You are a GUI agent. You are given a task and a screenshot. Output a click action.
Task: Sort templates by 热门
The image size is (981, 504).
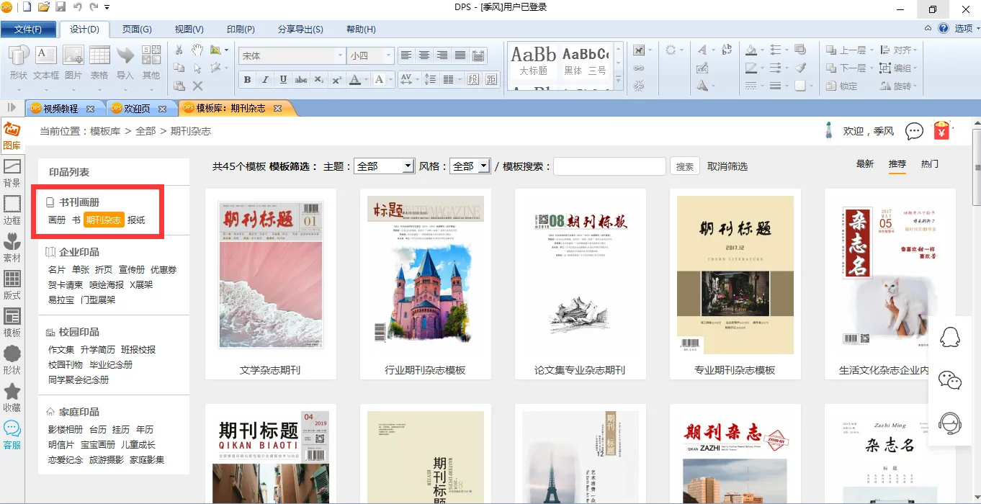tap(930, 164)
